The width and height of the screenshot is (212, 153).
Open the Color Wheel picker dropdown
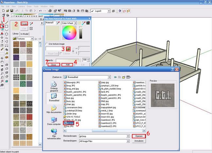(75, 23)
